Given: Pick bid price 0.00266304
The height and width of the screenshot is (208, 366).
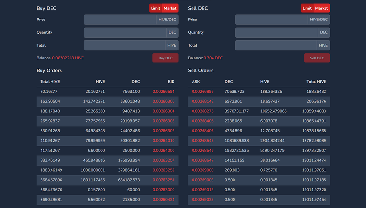Looking at the screenshot, I should [163, 111].
